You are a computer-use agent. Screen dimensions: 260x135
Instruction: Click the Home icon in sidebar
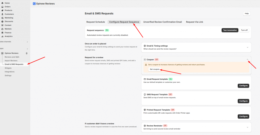pos(2,3)
